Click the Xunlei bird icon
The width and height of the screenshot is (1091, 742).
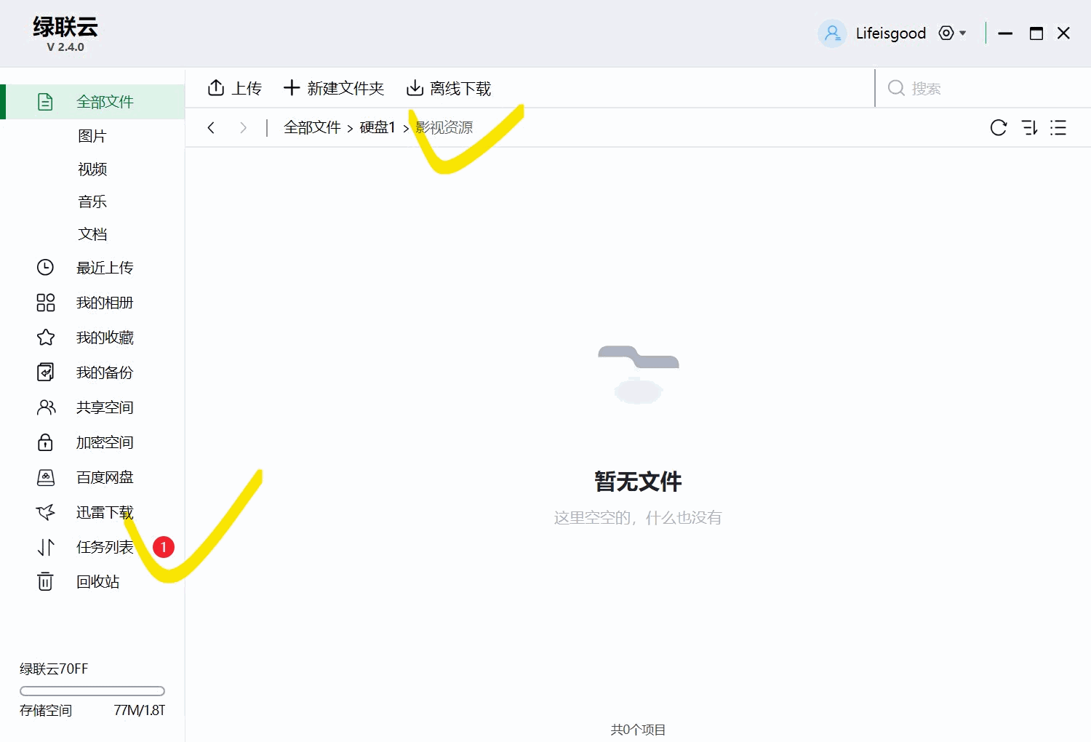(45, 512)
